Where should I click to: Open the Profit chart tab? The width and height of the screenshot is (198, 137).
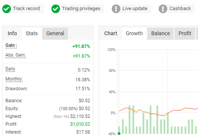click(x=185, y=34)
